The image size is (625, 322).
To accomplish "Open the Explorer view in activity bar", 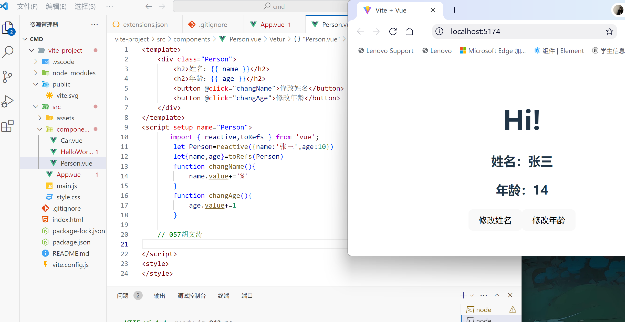I will coord(8,28).
